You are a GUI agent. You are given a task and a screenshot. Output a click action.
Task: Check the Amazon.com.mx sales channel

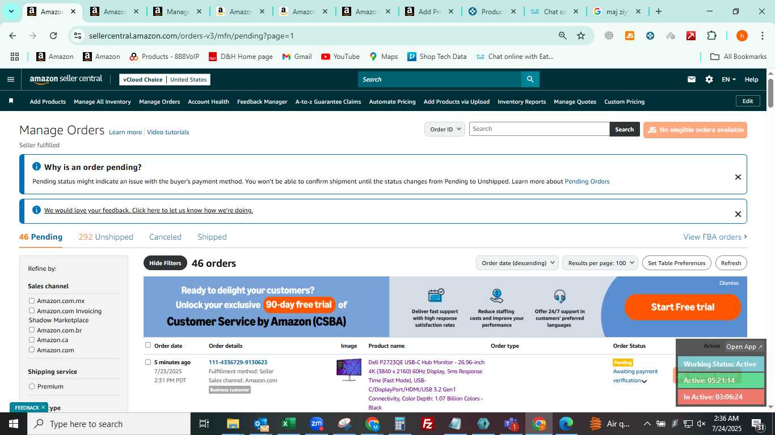tap(32, 301)
